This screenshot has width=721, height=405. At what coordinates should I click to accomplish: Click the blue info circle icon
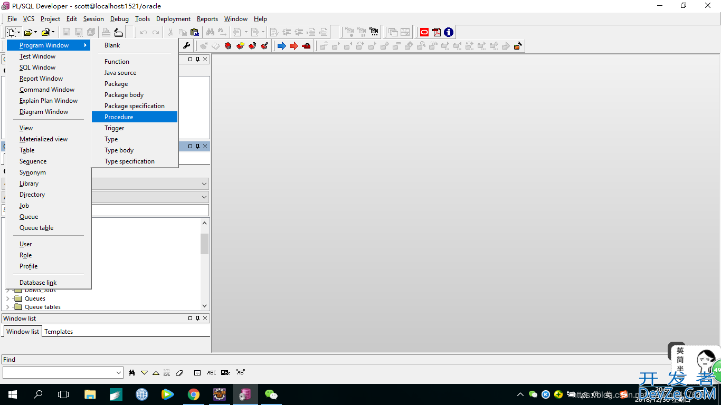coord(449,32)
